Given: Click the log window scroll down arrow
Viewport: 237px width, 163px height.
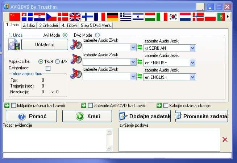Looking at the screenshot, I should 109,148.
